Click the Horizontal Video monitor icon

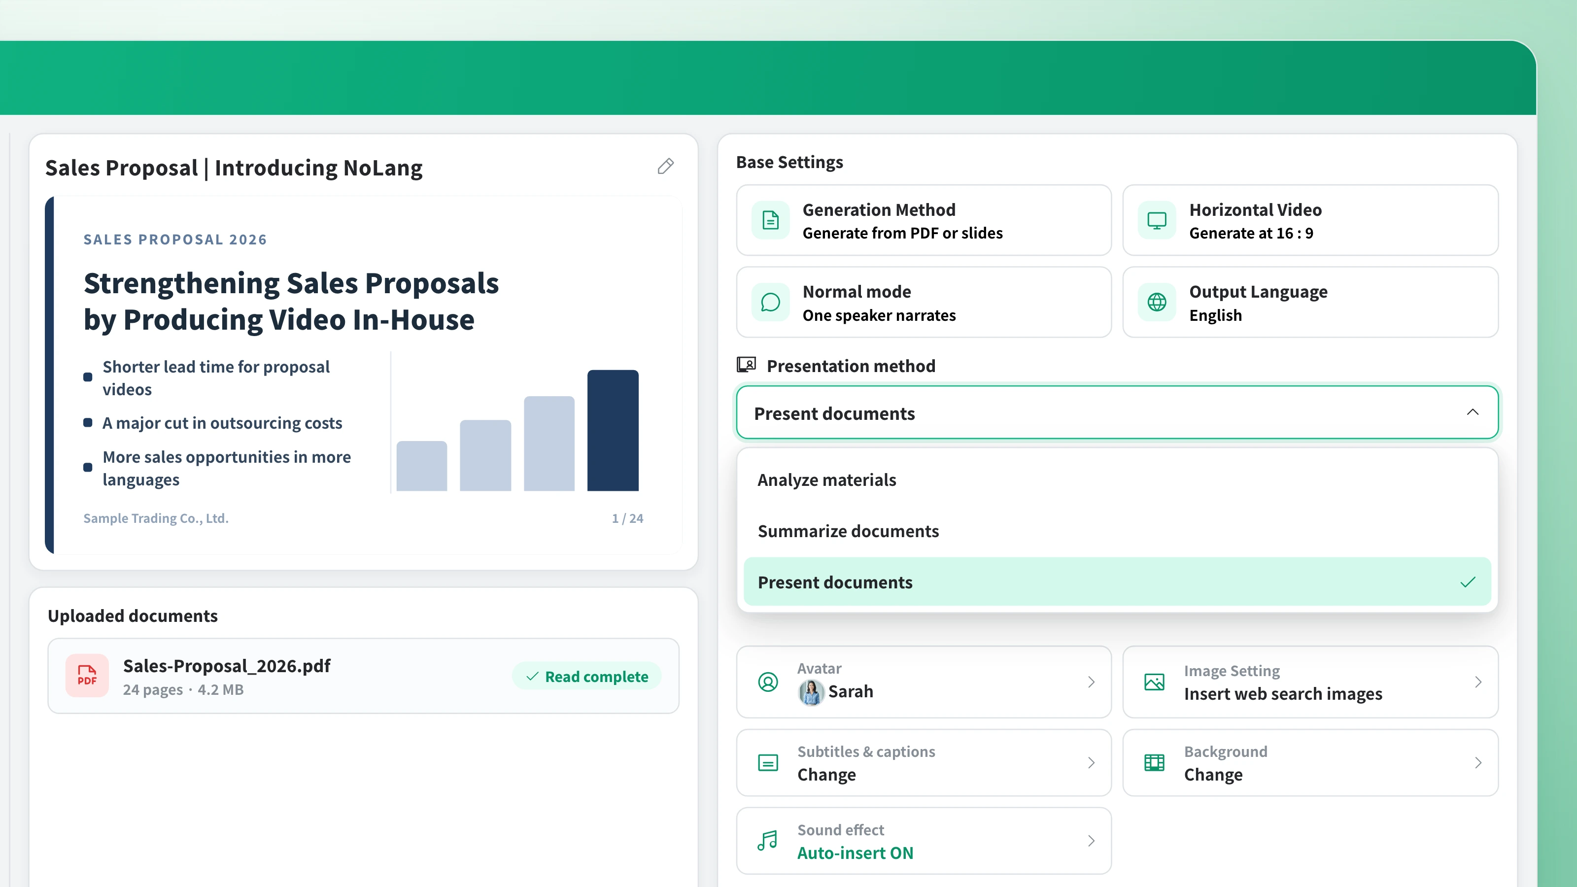click(x=1157, y=220)
